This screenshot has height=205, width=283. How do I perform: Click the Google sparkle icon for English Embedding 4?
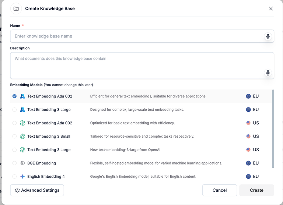22,176
